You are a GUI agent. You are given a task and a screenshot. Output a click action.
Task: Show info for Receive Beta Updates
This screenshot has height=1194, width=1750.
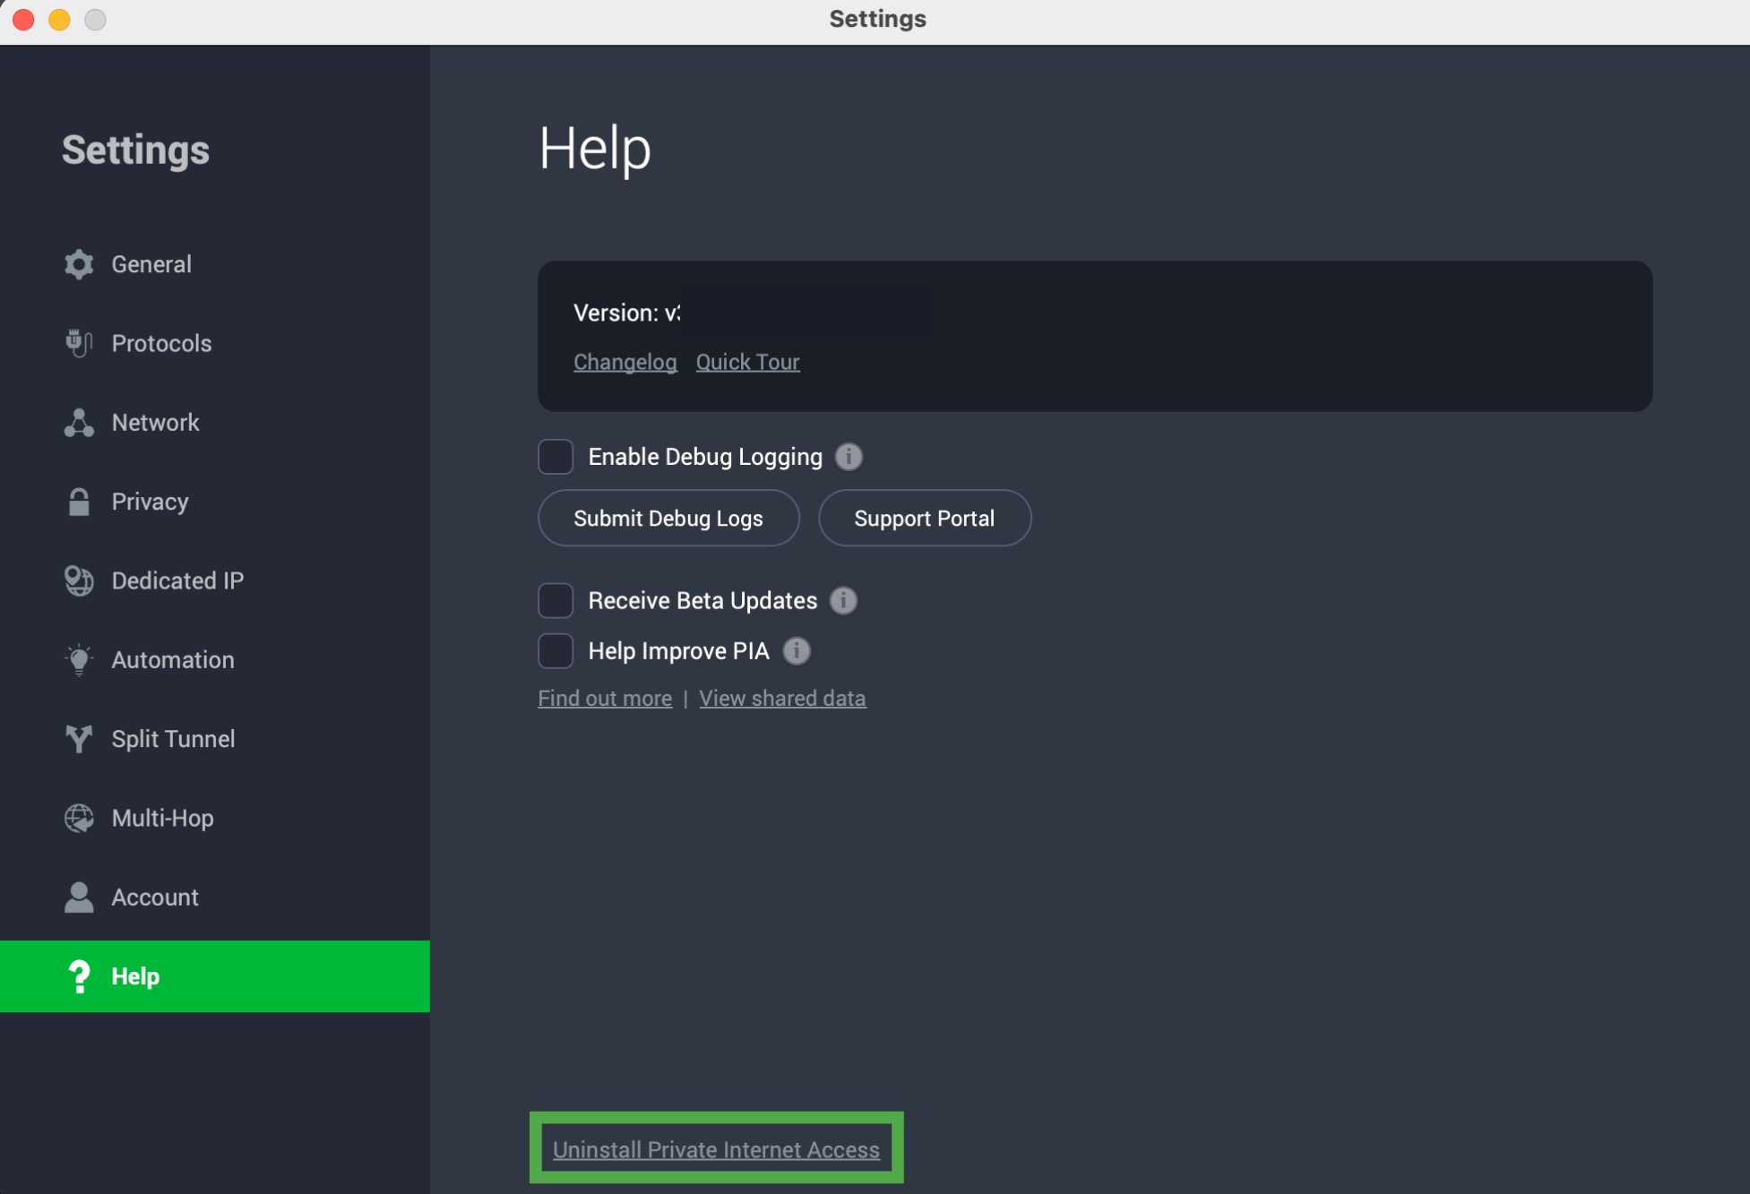[x=843, y=600]
